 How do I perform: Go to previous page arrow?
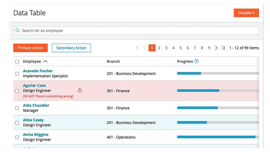144,48
